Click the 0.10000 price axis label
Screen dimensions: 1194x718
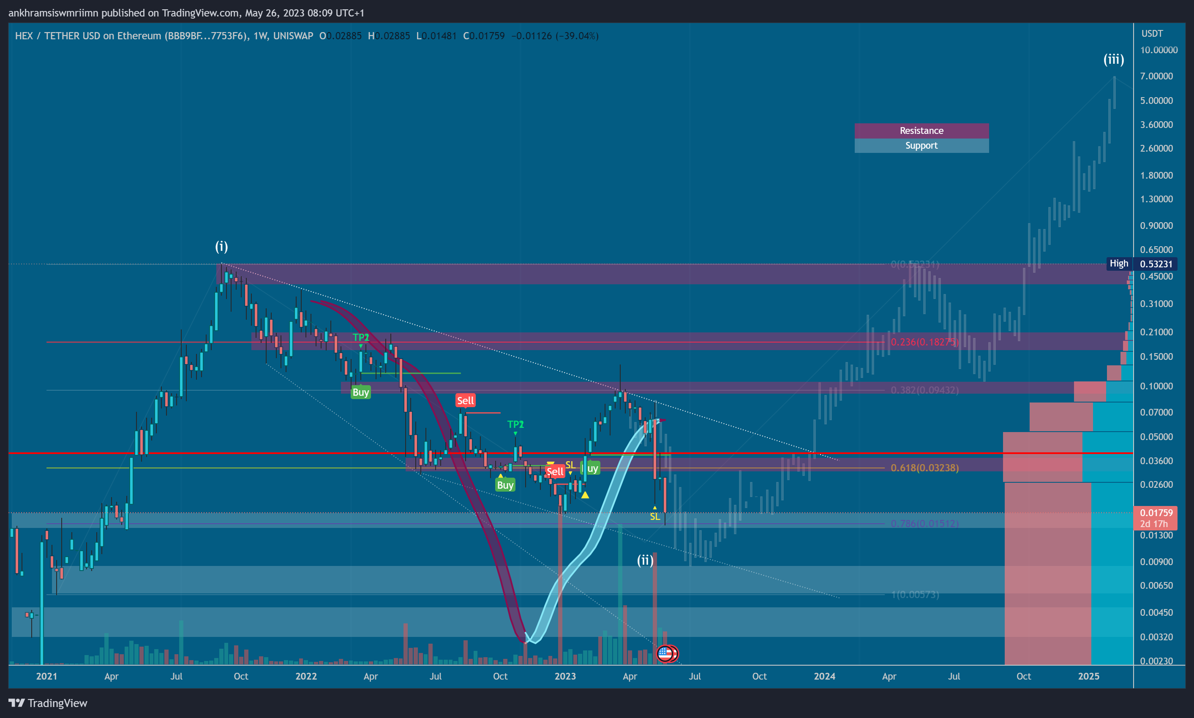pos(1156,386)
